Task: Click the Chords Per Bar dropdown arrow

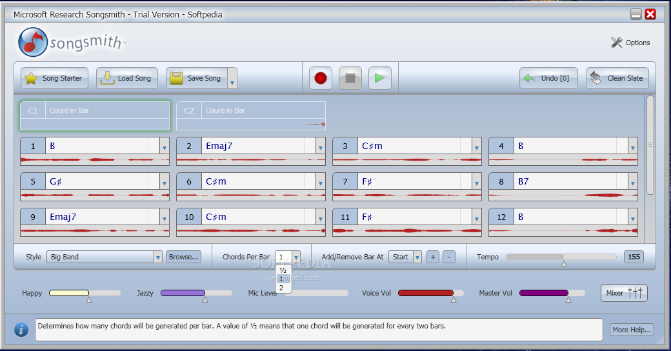Action: [x=296, y=257]
